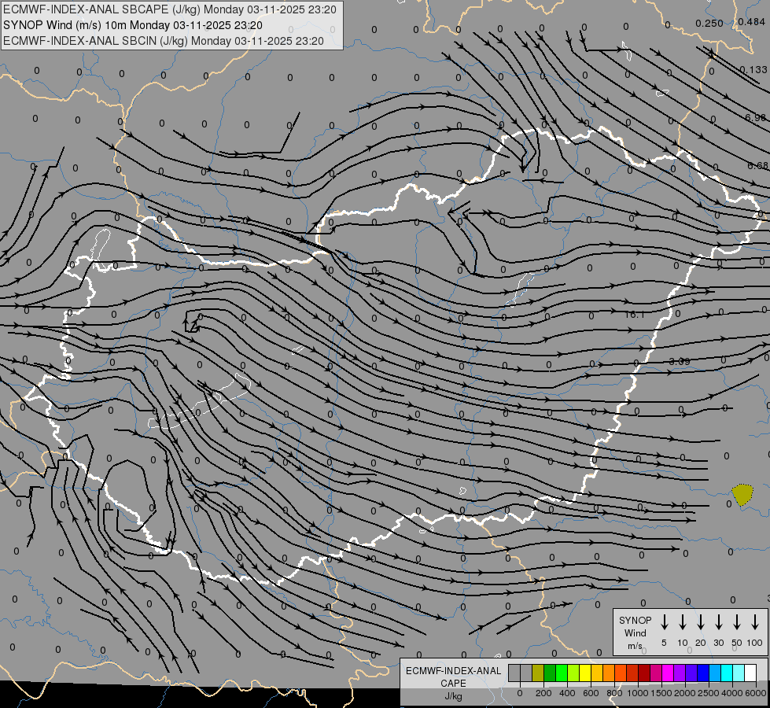Select the bright magenta CAPE legend swatch
The width and height of the screenshot is (770, 708).
[x=668, y=673]
